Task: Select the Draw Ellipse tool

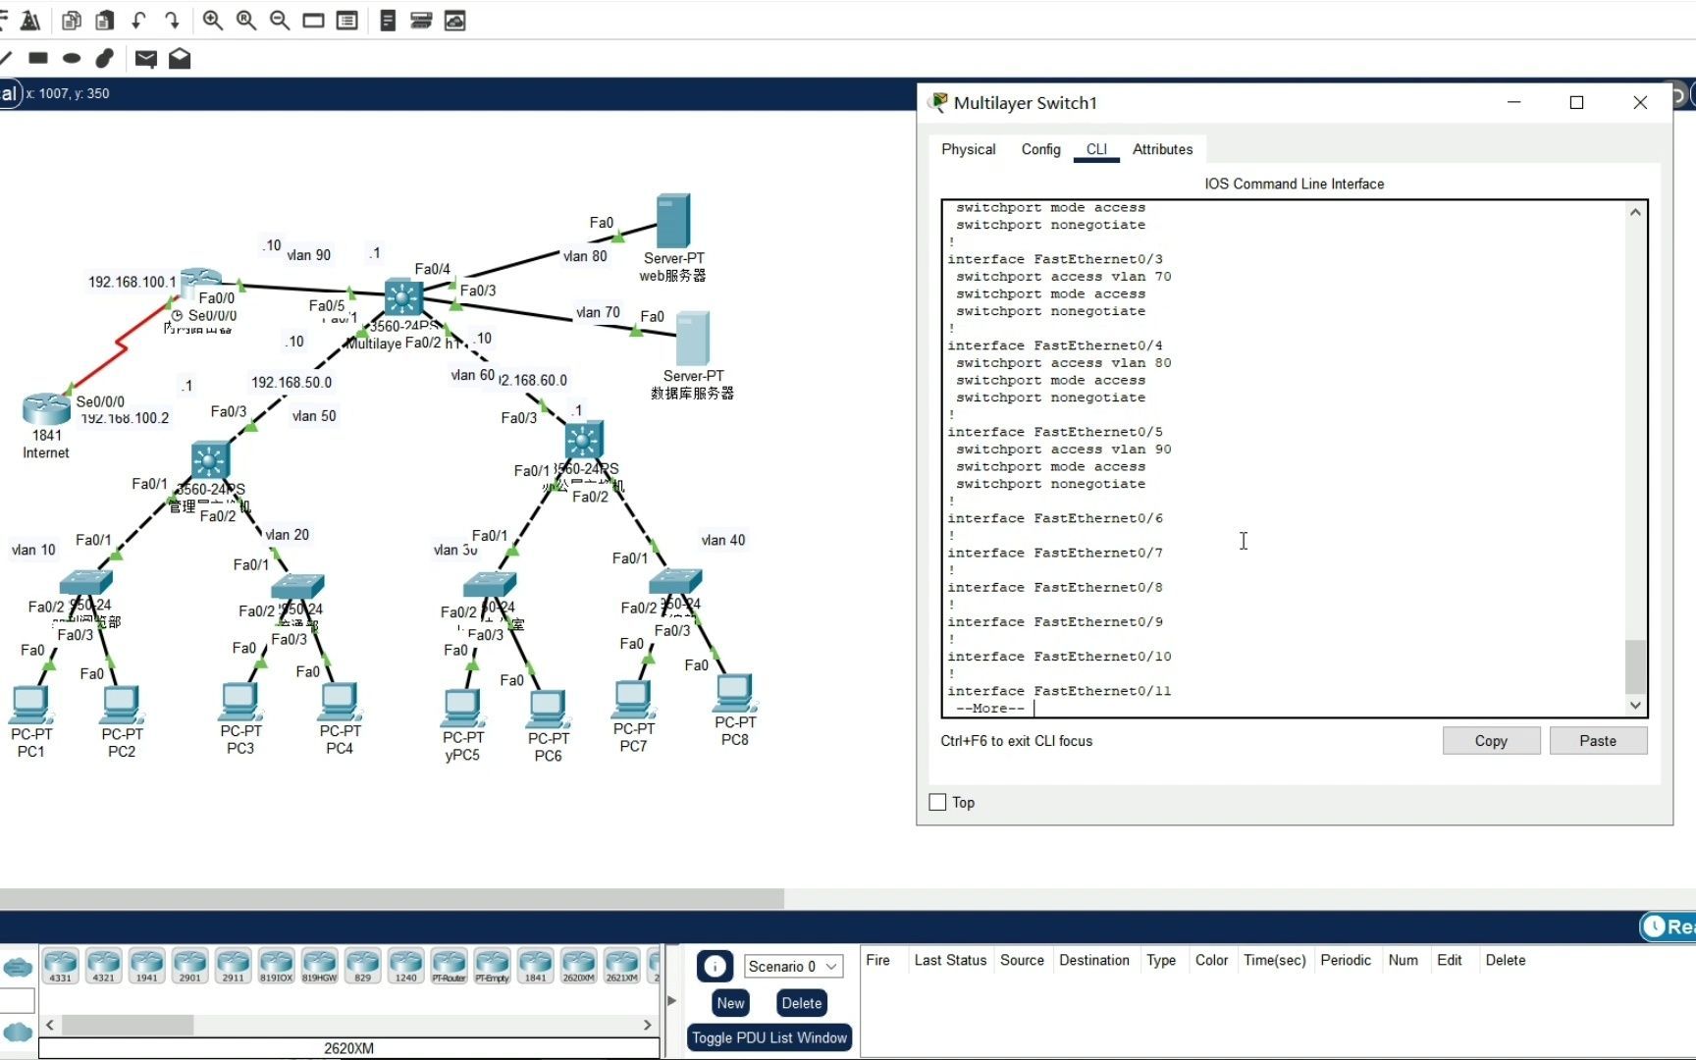Action: tap(72, 58)
